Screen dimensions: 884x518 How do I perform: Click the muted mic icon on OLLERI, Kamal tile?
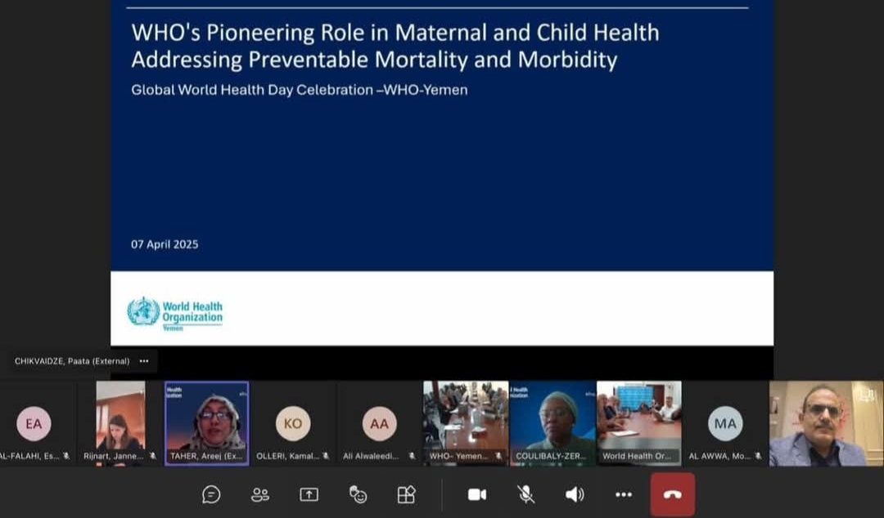click(326, 456)
